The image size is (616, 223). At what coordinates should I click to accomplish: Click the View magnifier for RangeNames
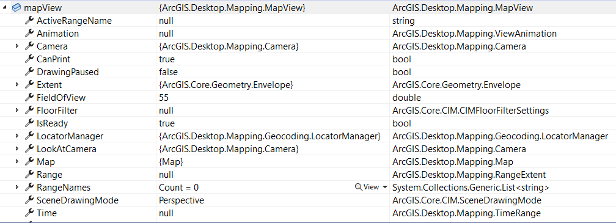point(358,188)
